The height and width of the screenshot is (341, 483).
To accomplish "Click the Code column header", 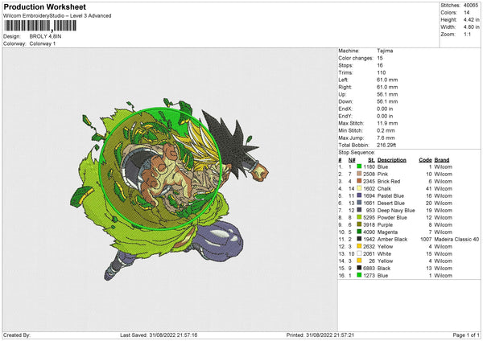I will coord(425,160).
